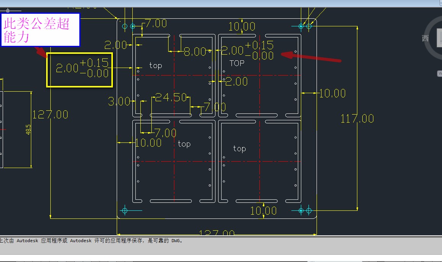Viewport: 442px width, 262px height.
Task: Select the top-left cyan circle without crosshair
Action: tap(125, 26)
